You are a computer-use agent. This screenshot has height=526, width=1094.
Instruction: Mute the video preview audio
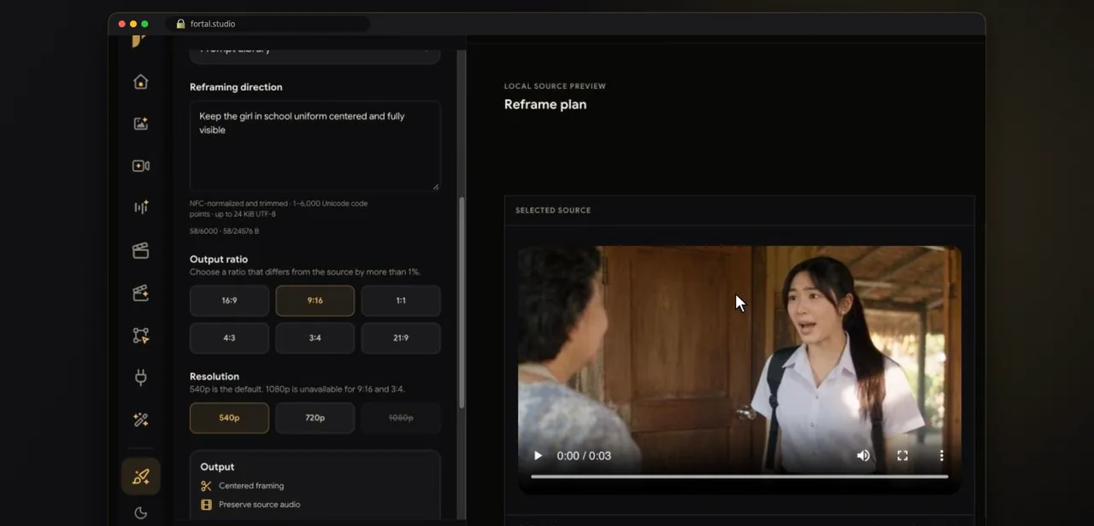coord(863,455)
